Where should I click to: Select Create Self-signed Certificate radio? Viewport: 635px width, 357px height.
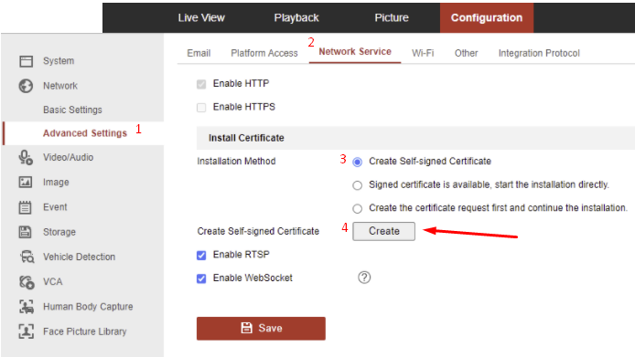(357, 163)
